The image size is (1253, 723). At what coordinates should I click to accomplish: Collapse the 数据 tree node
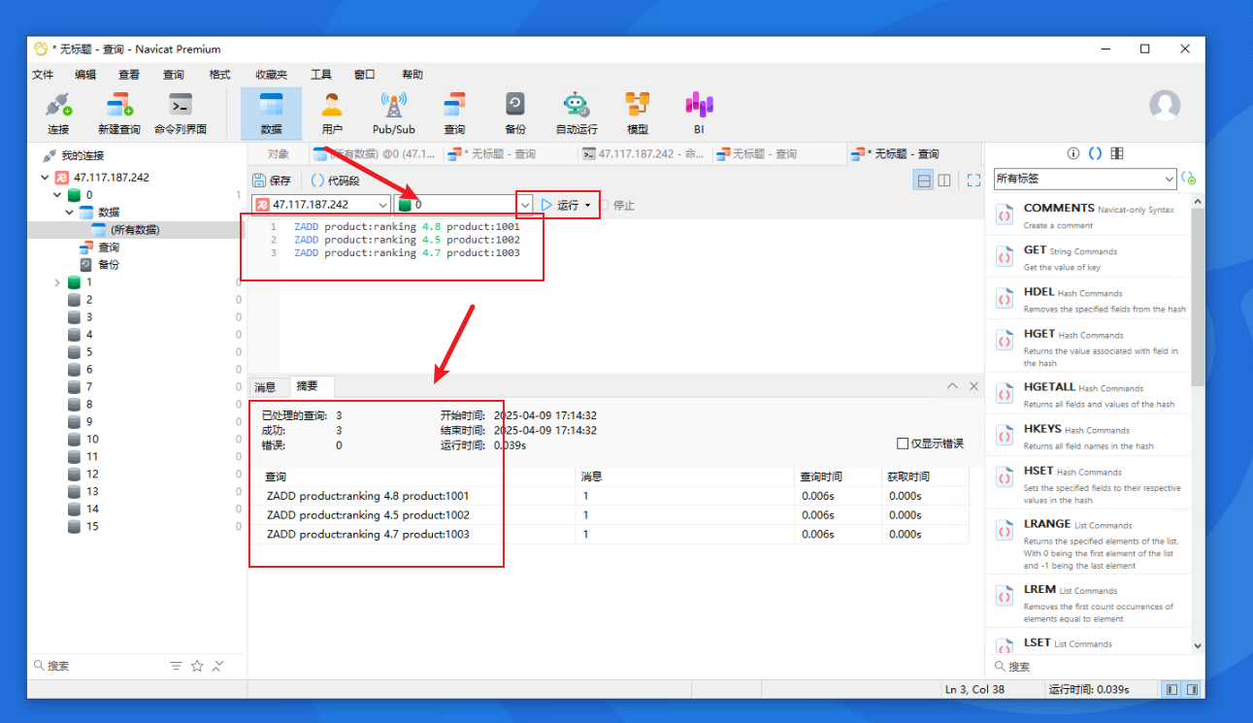[70, 213]
